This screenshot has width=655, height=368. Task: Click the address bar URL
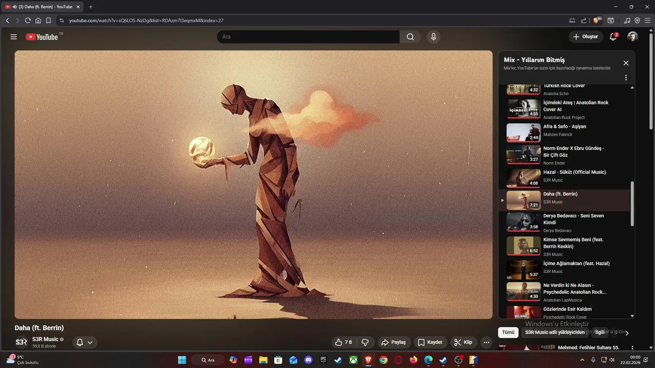coord(146,20)
